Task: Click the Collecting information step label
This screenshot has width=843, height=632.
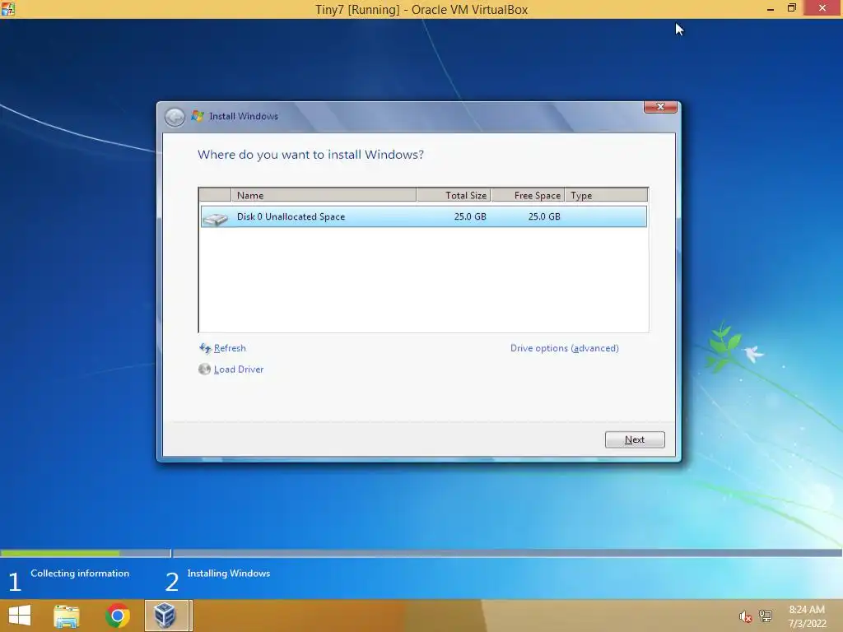Action: [80, 574]
